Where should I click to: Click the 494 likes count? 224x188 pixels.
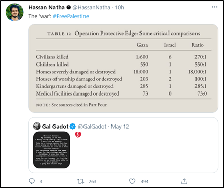point(144,182)
